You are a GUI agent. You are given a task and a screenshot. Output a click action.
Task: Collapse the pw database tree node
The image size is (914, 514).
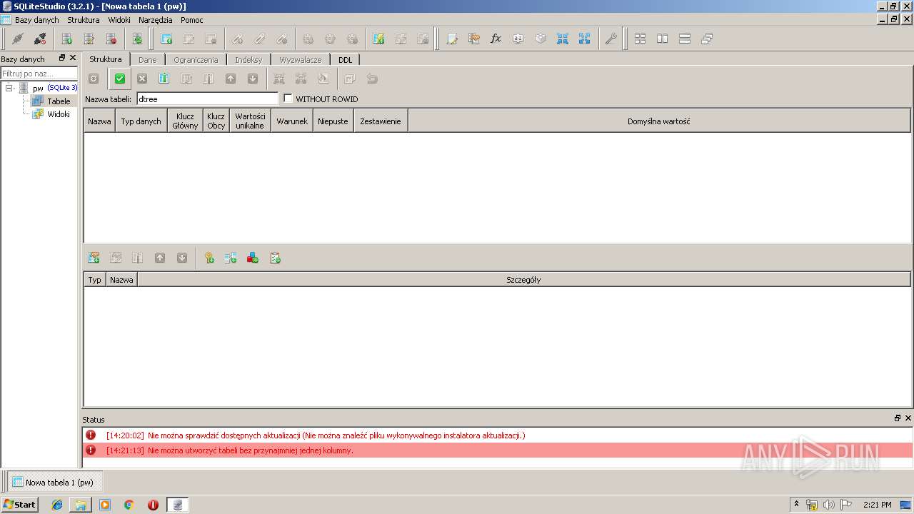click(9, 88)
